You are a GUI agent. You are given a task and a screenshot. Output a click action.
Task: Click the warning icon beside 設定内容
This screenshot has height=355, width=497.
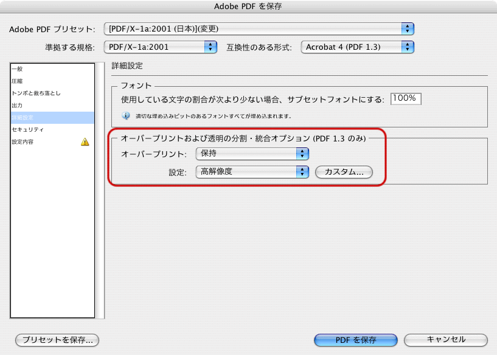coord(85,141)
